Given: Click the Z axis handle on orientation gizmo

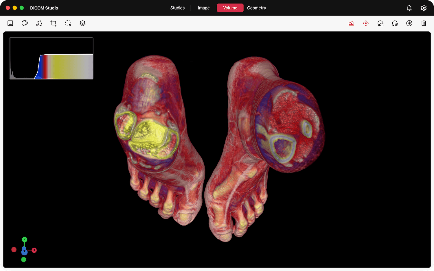Looking at the screenshot, I should [x=24, y=252].
